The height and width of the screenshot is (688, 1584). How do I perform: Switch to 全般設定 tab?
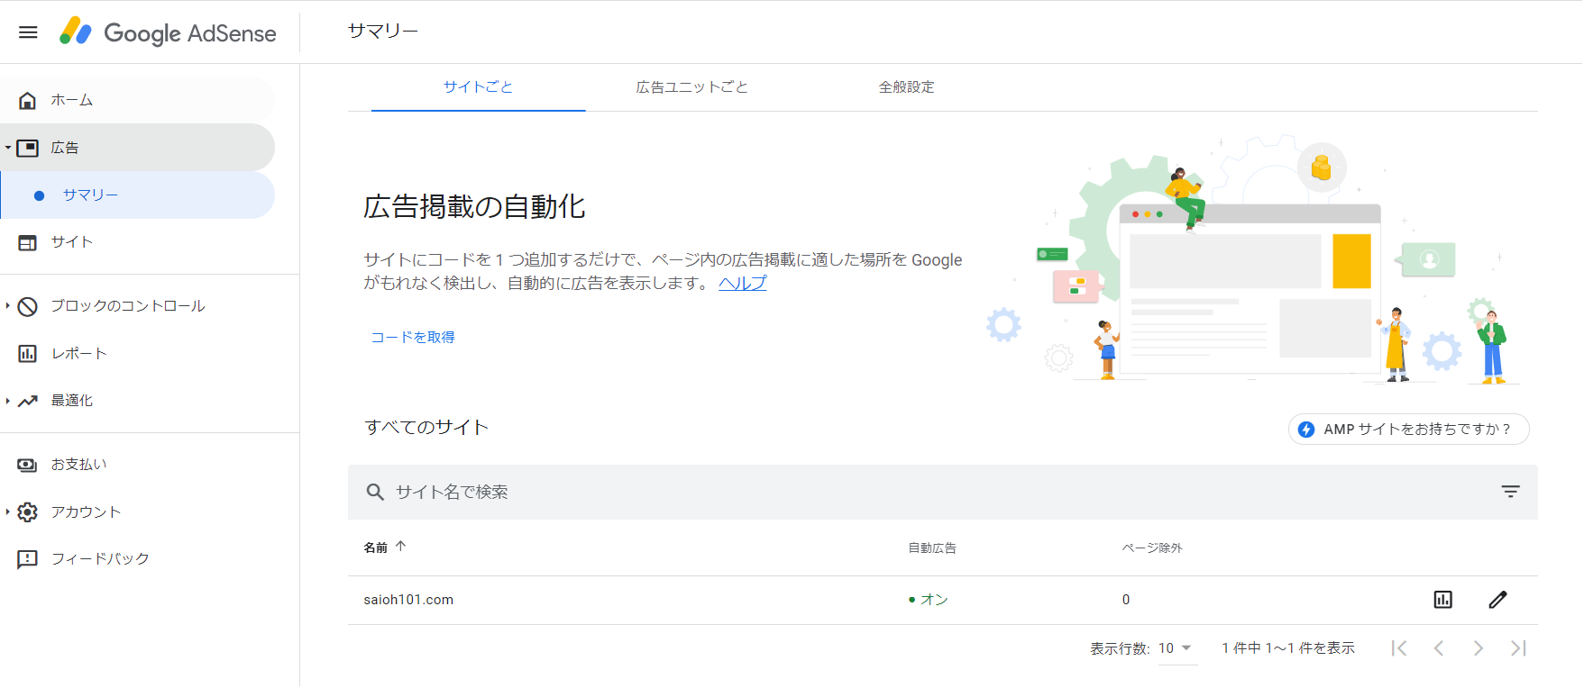906,87
